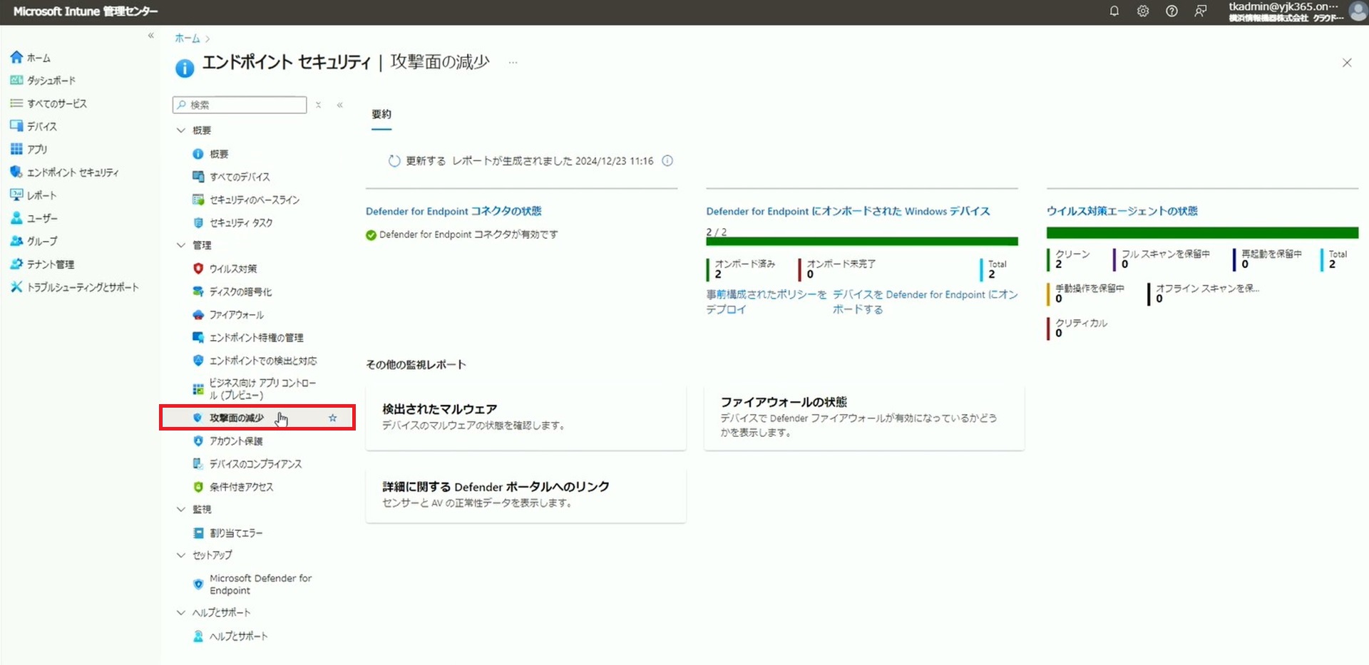
Task: Open 条件付きアクセス in the submenu
Action: (x=232, y=487)
